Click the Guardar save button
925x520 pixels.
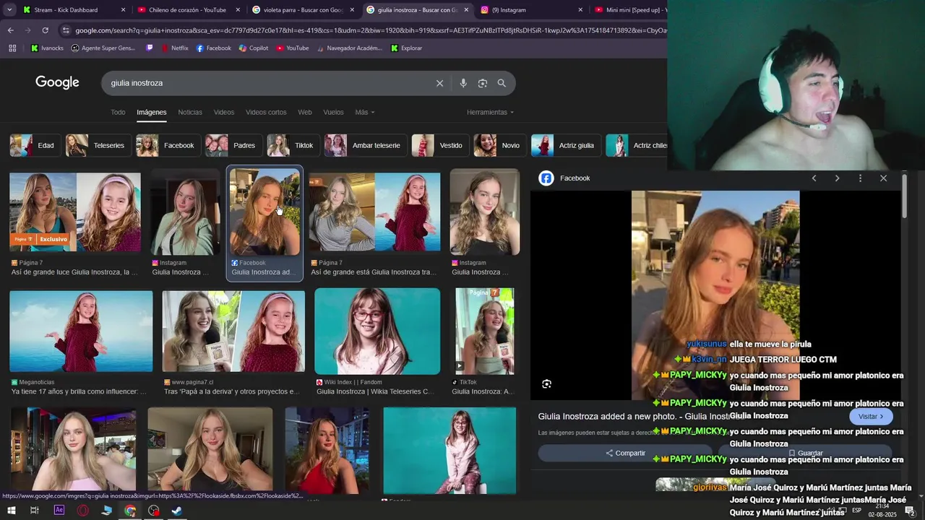(x=805, y=454)
